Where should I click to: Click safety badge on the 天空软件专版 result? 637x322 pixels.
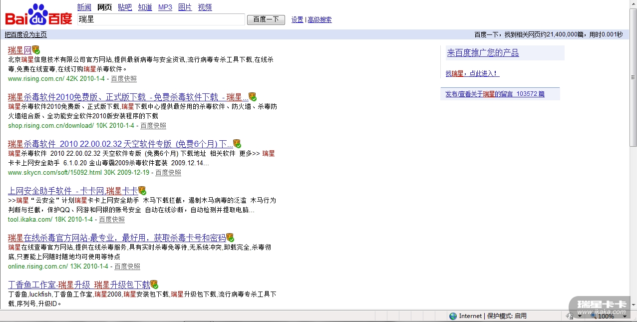pyautogui.click(x=237, y=144)
